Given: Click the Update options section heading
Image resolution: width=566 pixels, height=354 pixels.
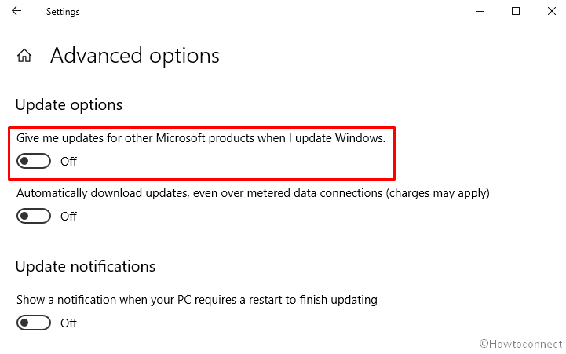Looking at the screenshot, I should pyautogui.click(x=69, y=105).
